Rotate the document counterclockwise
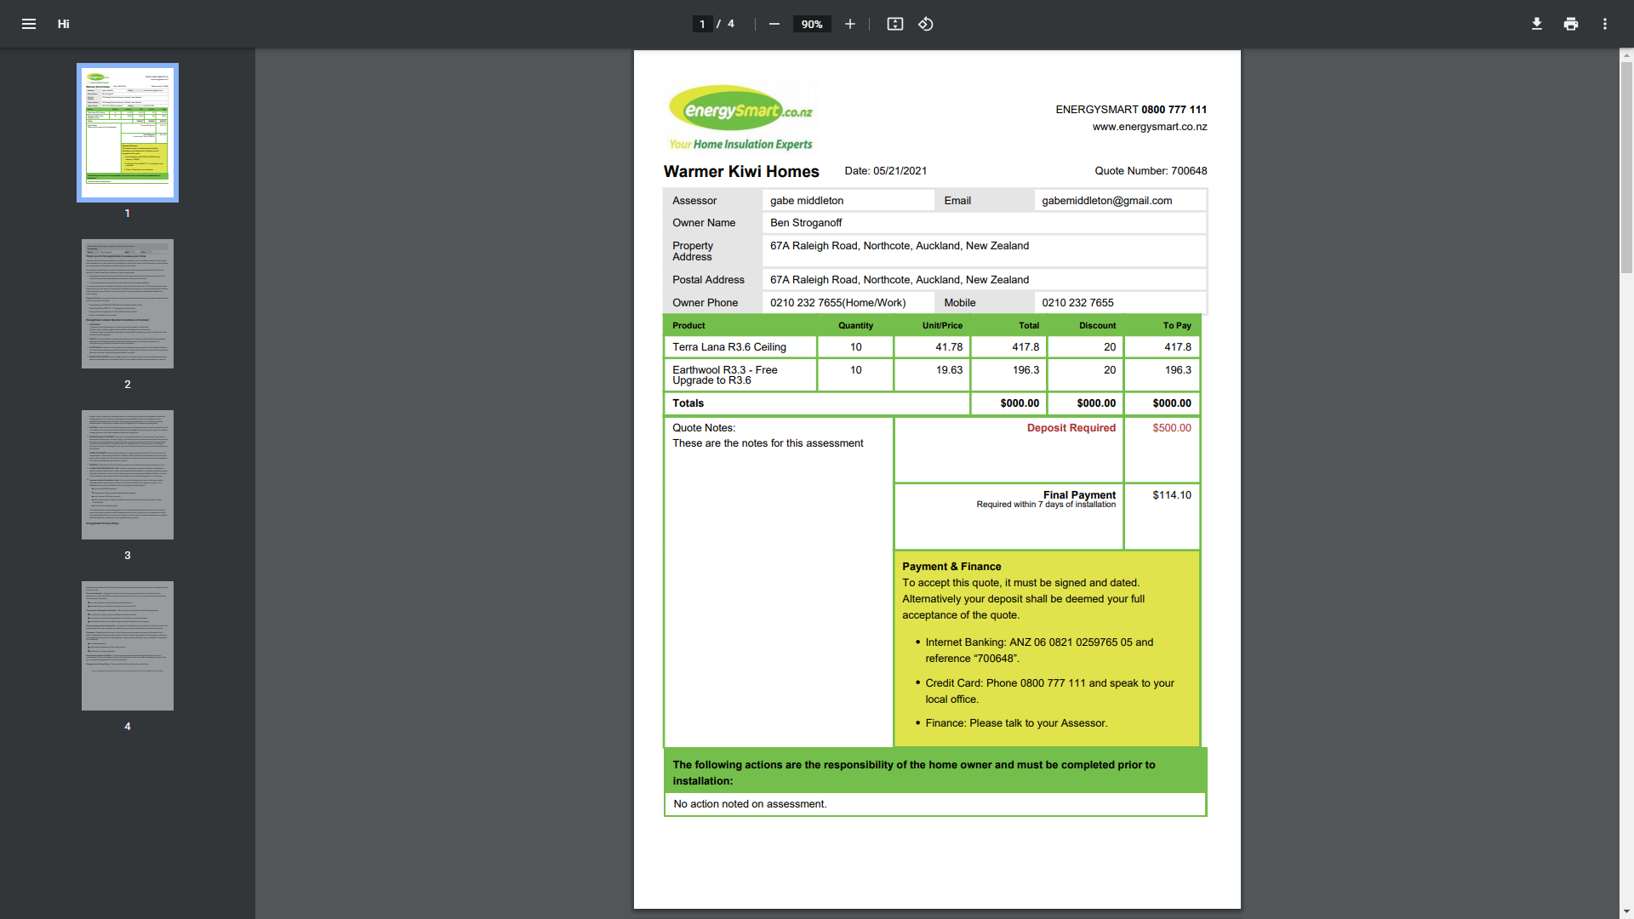The width and height of the screenshot is (1634, 919). click(926, 24)
